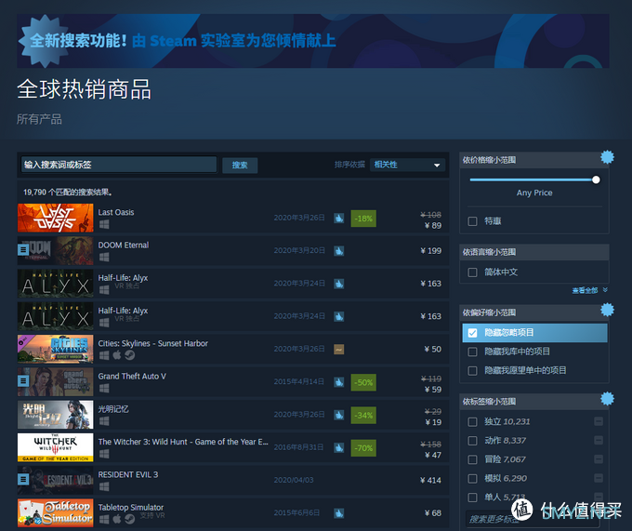632x531 pixels.
Task: Click the Steam Labs badge on price filter panel
Action: pyautogui.click(x=607, y=157)
